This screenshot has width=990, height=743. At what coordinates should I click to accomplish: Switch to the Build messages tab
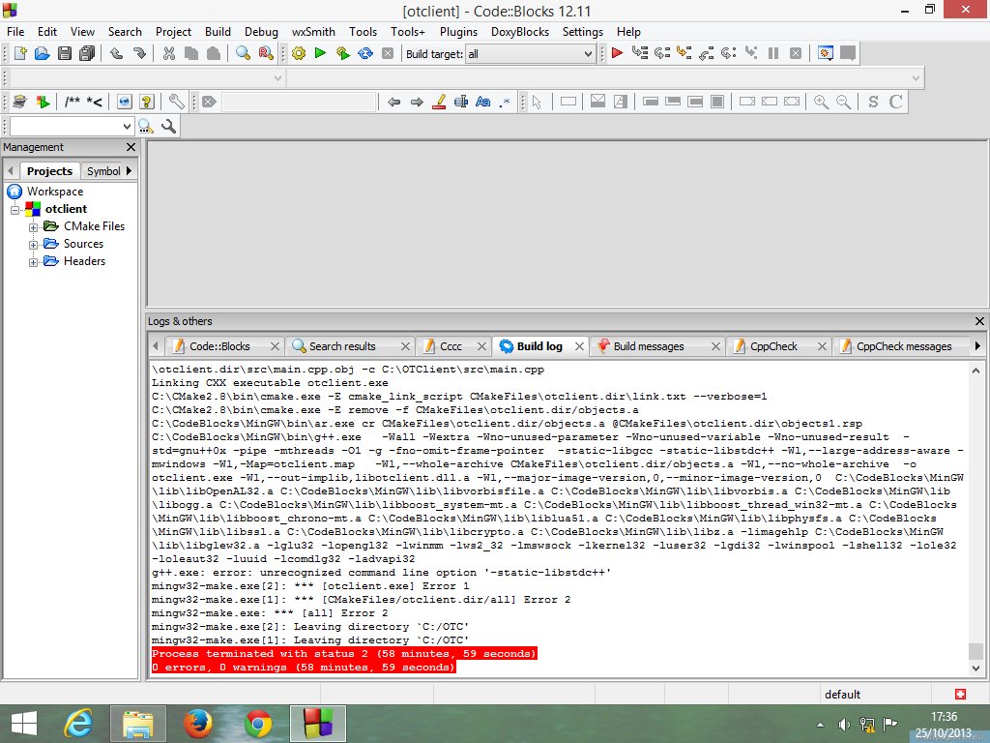coord(649,346)
